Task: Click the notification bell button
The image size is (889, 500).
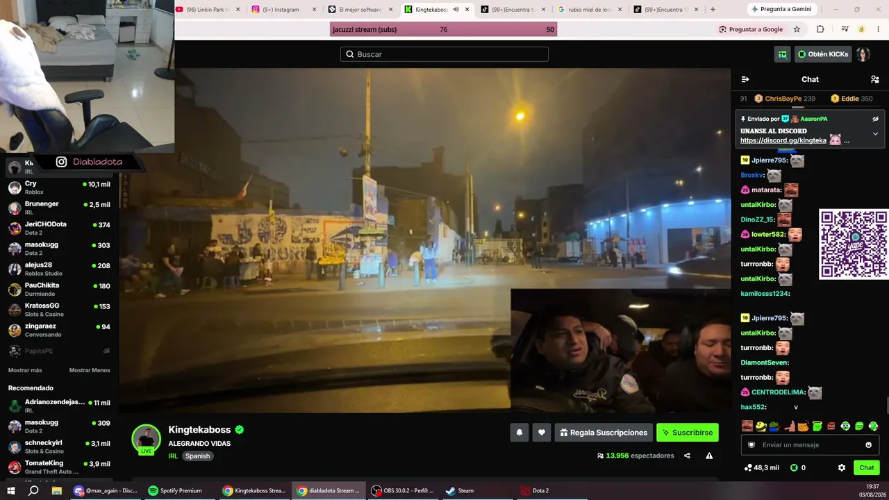Action: coord(520,433)
